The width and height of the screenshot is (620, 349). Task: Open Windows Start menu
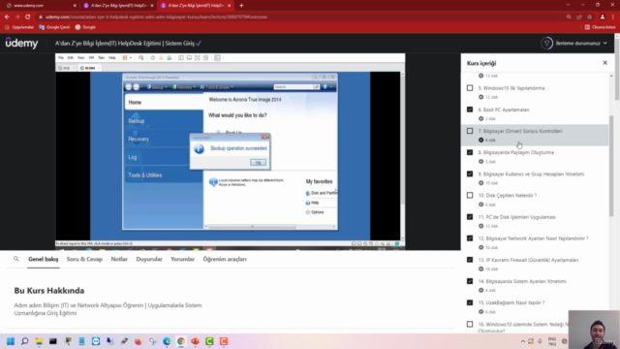[11, 341]
